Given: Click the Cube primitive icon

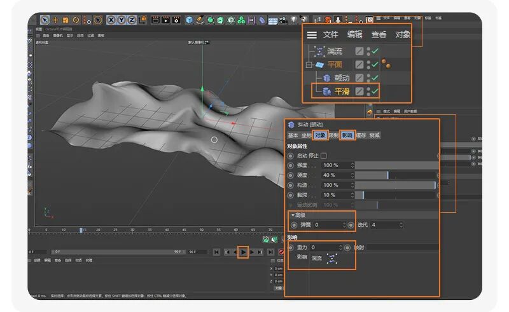Looking at the screenshot, I should (x=189, y=20).
